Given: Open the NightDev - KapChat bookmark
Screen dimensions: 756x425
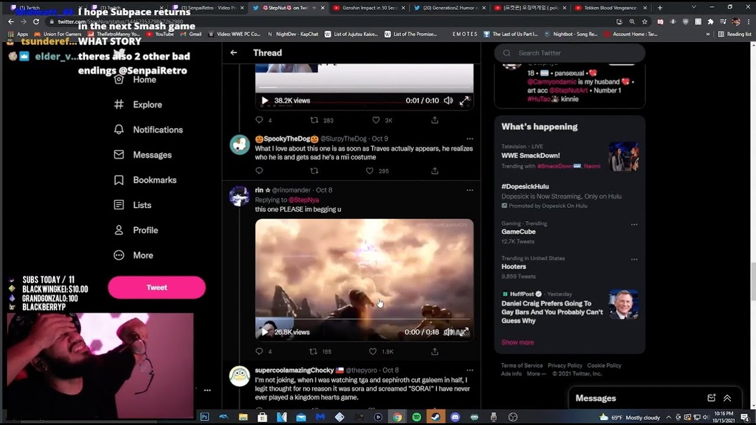Looking at the screenshot, I should 293,34.
